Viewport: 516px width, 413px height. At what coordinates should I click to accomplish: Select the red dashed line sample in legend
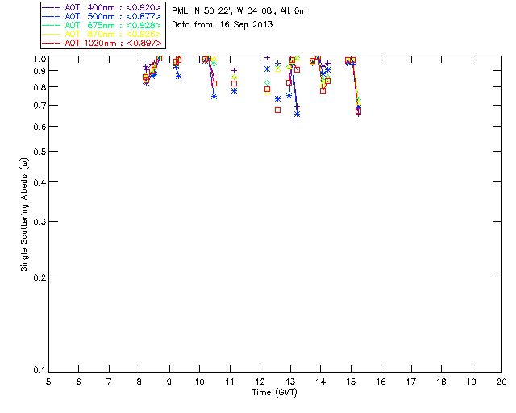click(x=52, y=43)
